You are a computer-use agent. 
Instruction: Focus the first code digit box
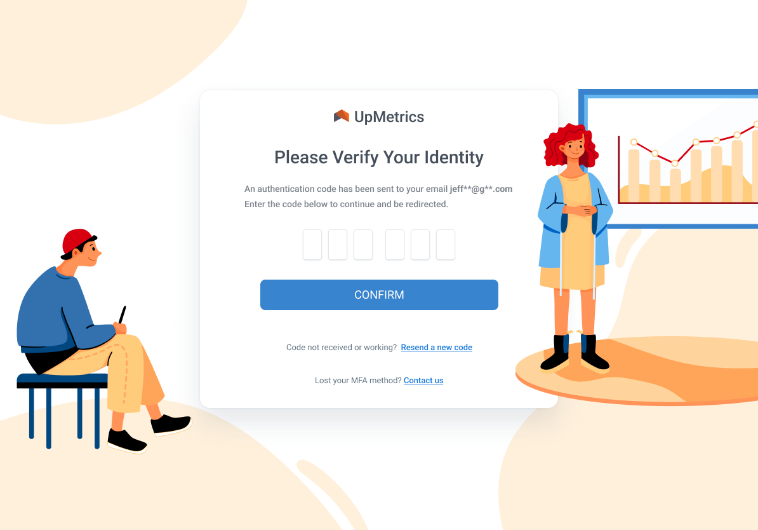[312, 245]
